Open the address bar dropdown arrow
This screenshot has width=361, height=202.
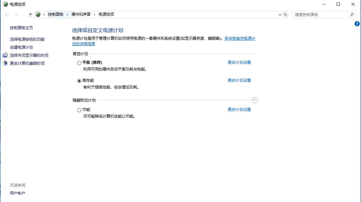point(280,14)
